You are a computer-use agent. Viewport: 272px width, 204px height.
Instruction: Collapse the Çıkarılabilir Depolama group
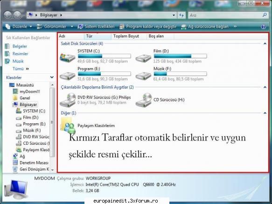[265, 87]
